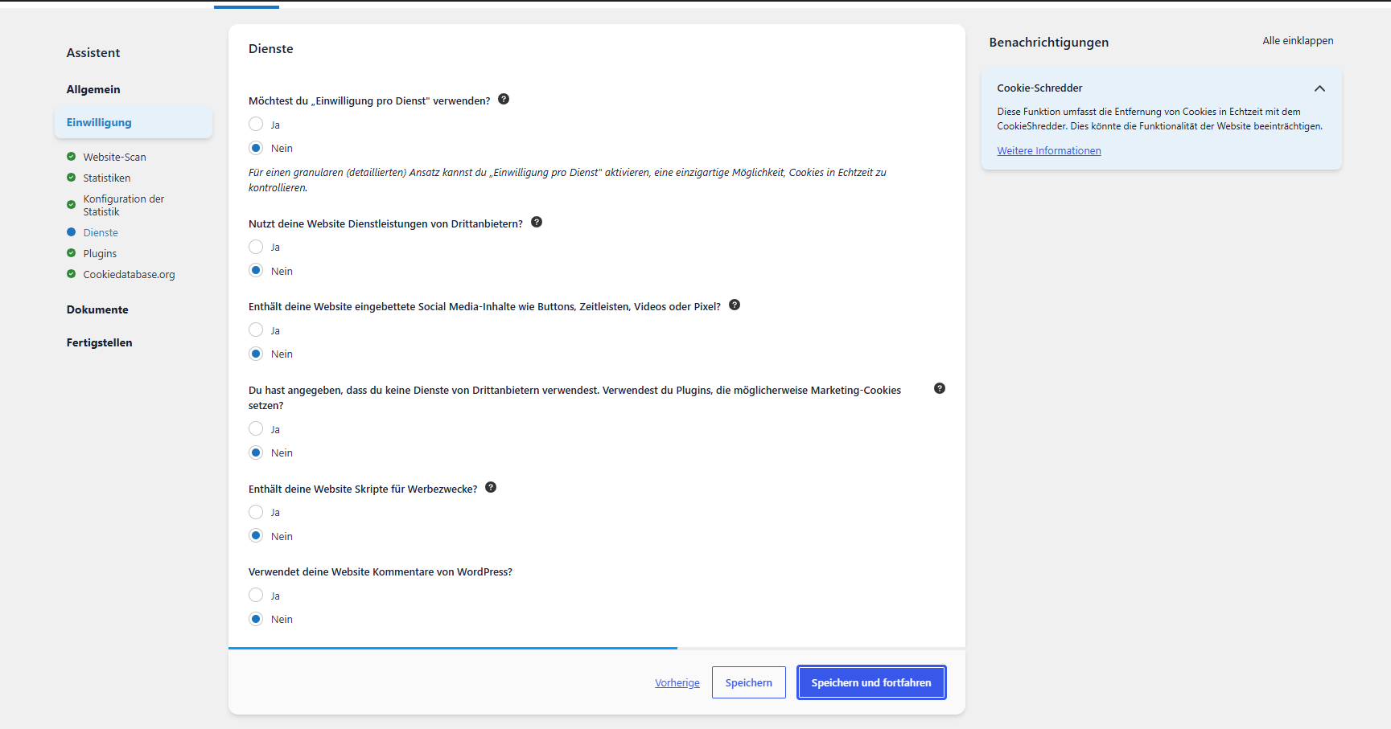Open the Allgemein wizard section
Viewport: 1391px width, 729px height.
(93, 89)
